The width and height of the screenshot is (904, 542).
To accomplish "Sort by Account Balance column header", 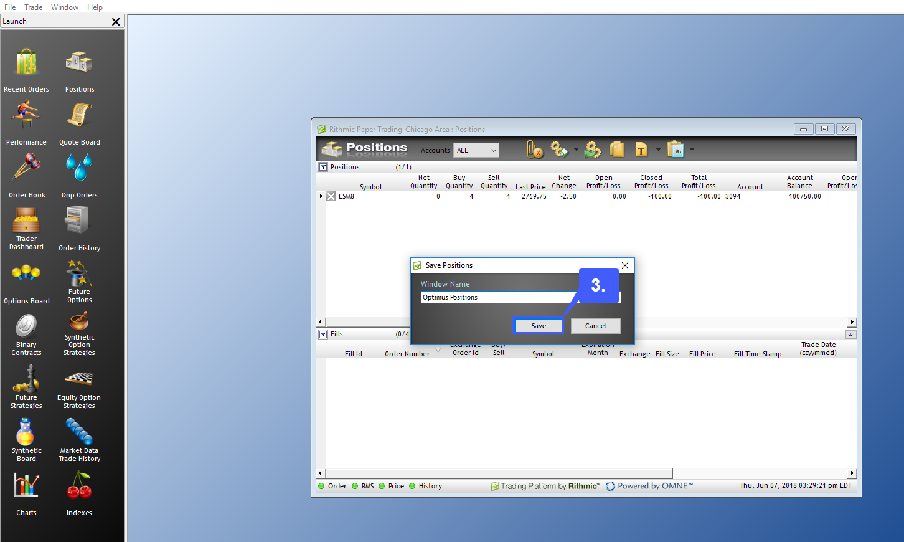I will pos(800,182).
